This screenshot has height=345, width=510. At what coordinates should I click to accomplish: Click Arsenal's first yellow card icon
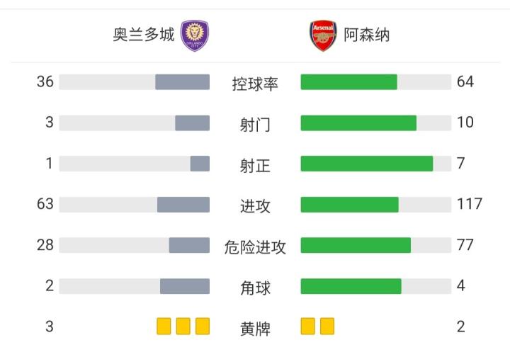(308, 327)
